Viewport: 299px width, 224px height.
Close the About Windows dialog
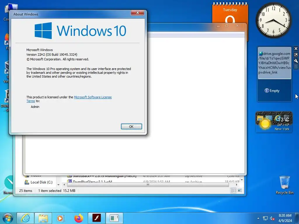click(x=138, y=13)
